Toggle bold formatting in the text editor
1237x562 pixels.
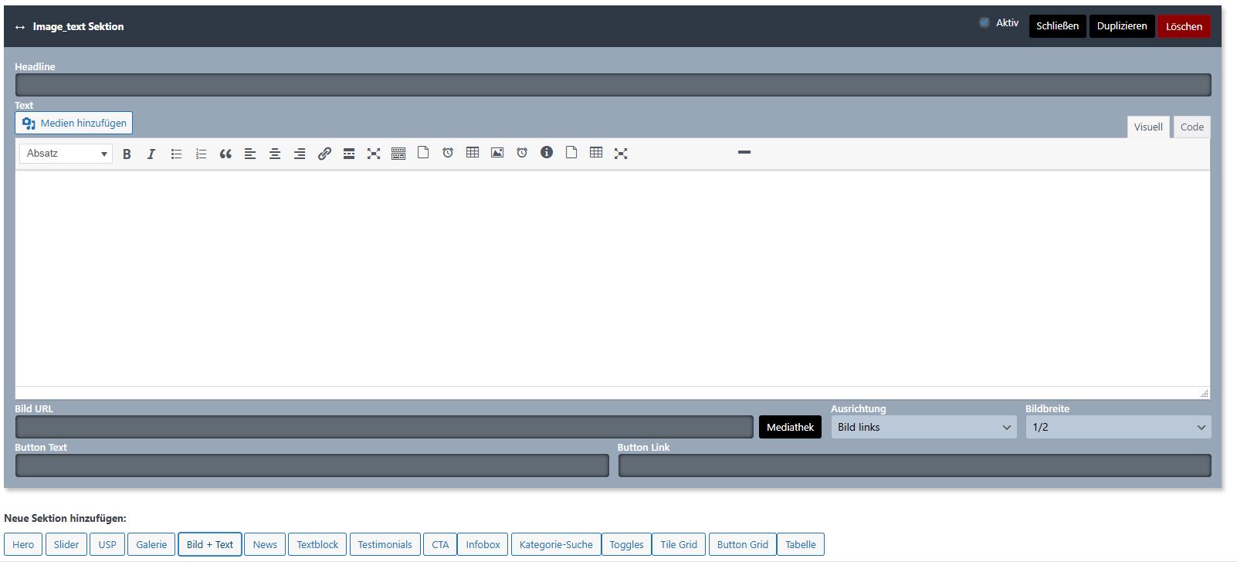pos(127,154)
